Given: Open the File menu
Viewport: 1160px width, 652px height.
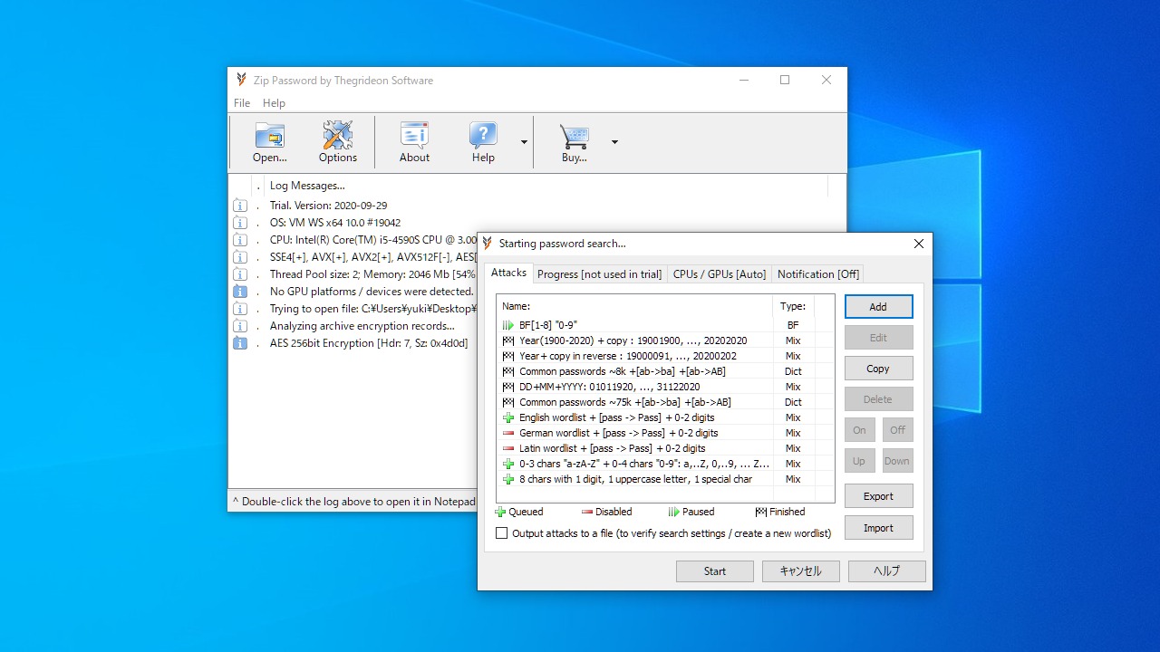Looking at the screenshot, I should 242,103.
